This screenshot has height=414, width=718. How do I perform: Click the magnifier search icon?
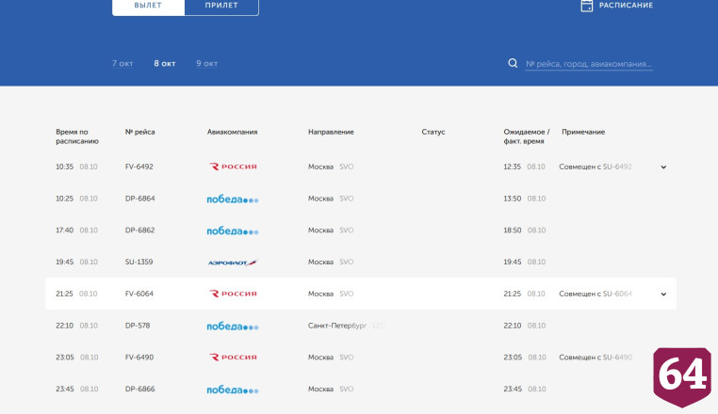513,63
